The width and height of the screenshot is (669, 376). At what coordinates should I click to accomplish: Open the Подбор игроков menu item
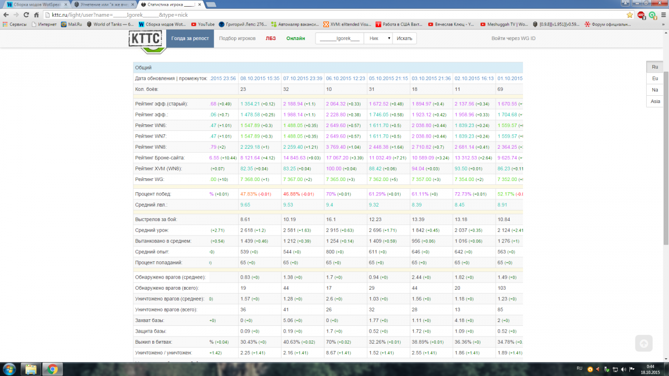coord(237,38)
